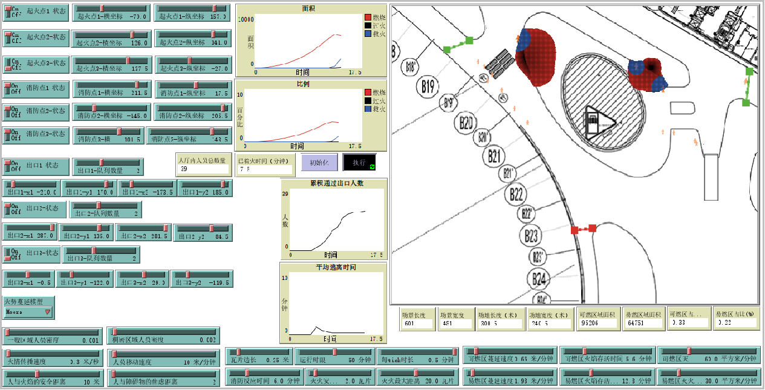Screen dimensions: 765x390
Task: Switch the 消防点1 状态 toggle
Action: (36, 89)
